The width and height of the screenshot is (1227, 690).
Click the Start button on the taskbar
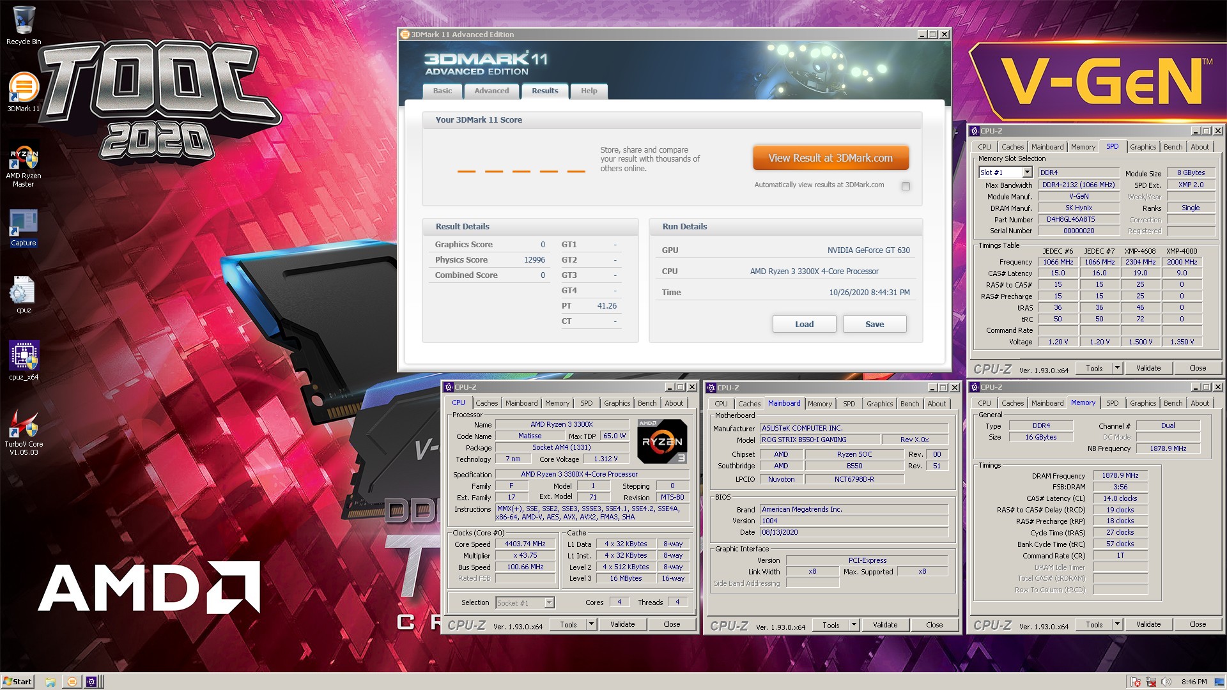[x=17, y=682]
